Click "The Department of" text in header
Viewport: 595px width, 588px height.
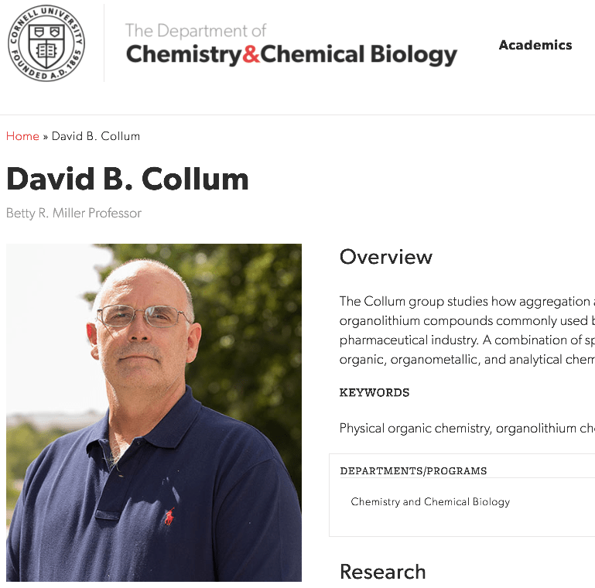point(196,31)
